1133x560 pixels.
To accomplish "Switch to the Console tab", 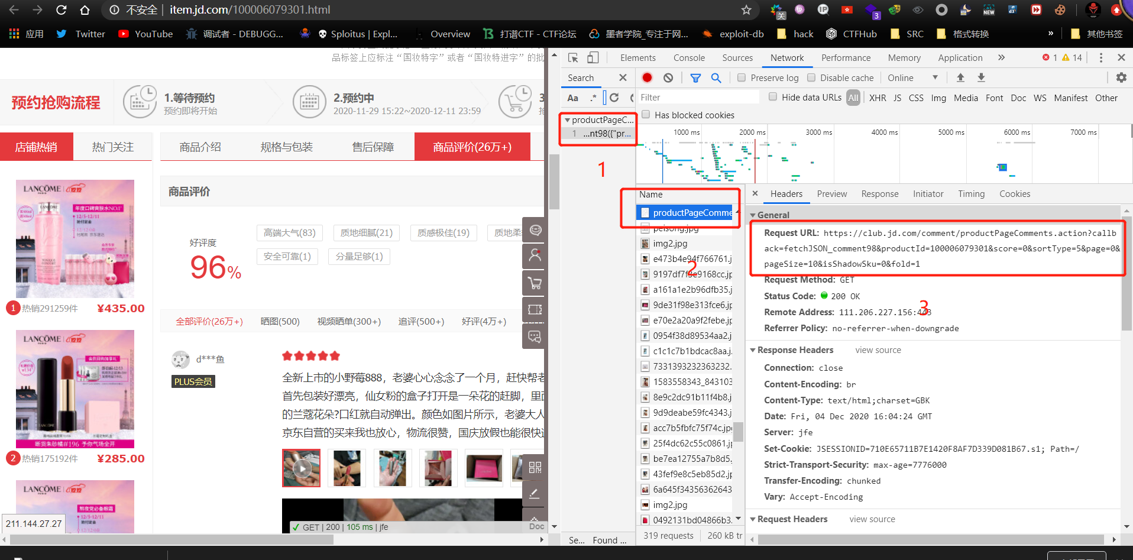I will coord(689,58).
